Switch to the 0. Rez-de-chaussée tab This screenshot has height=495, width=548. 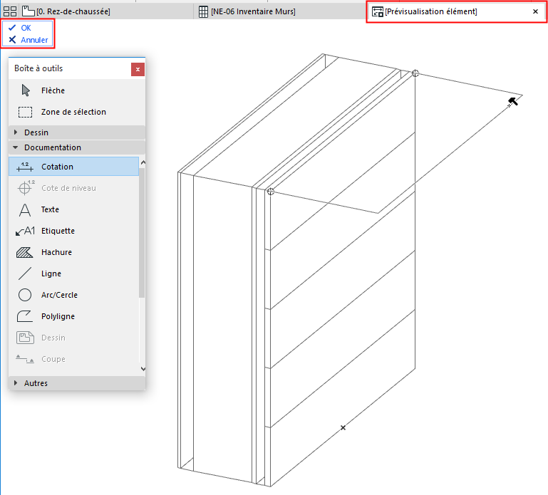(x=66, y=11)
